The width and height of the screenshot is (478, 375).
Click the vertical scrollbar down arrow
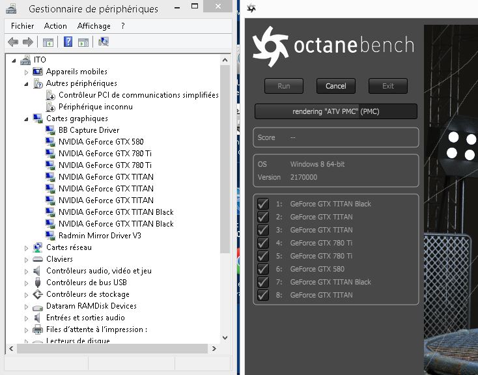pyautogui.click(x=225, y=337)
